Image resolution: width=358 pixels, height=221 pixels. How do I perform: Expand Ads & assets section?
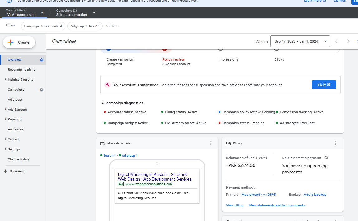[x=6, y=109]
